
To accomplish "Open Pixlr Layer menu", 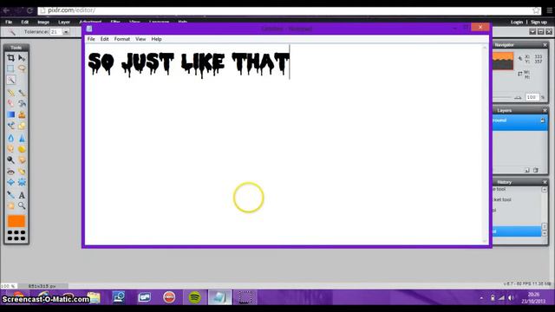I will (64, 22).
